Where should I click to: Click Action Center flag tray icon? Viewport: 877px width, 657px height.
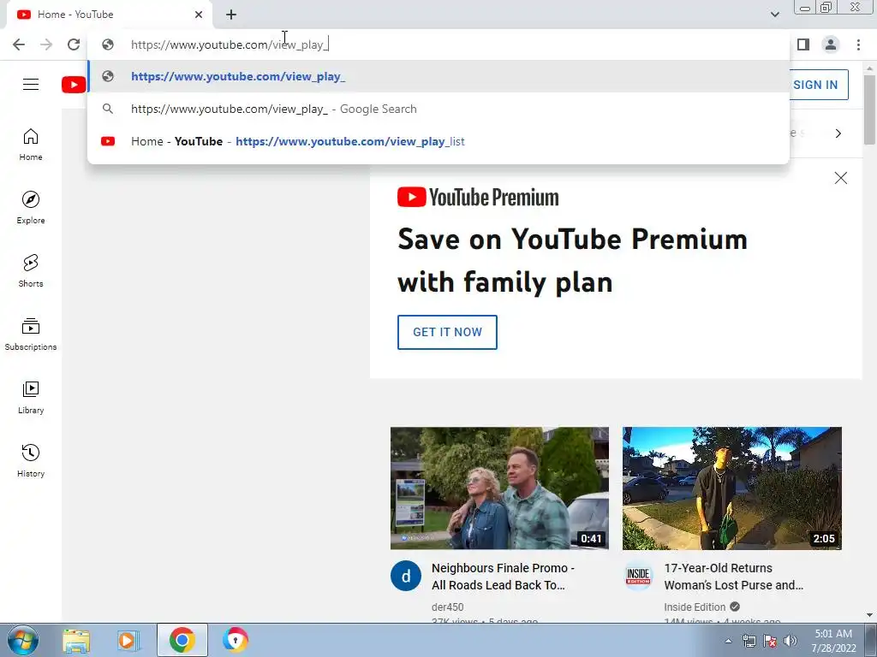[770, 641]
